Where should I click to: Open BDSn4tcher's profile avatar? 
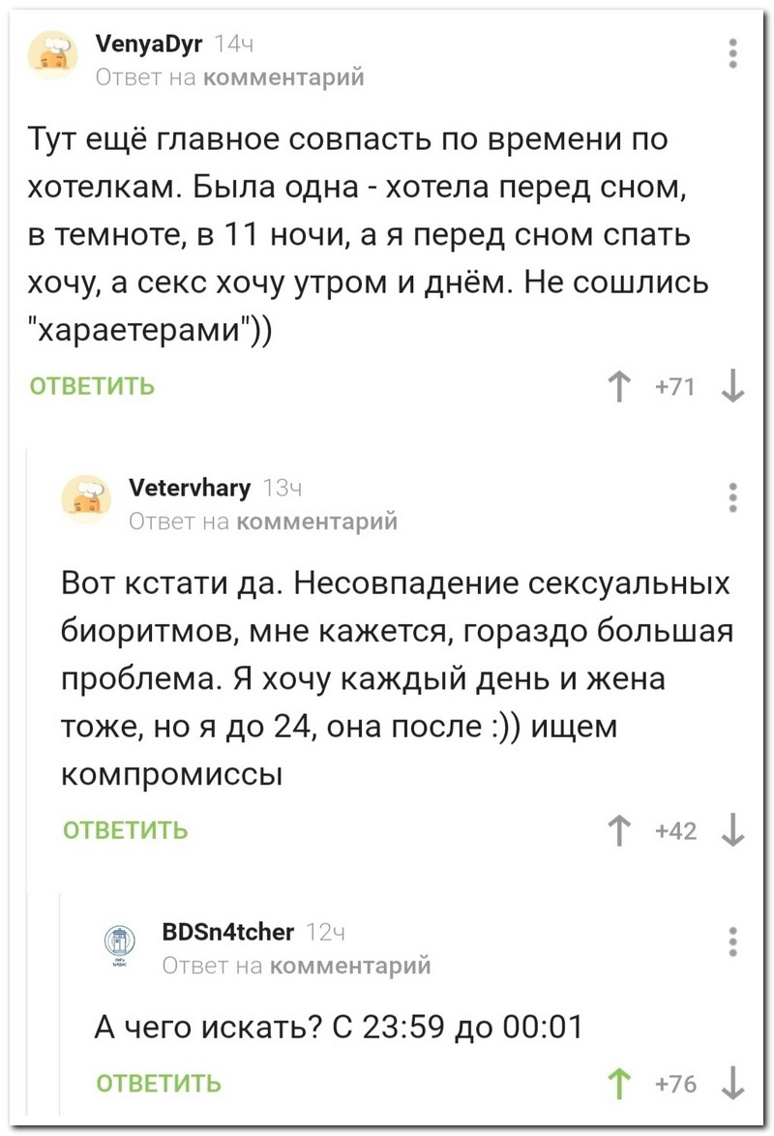coord(120,944)
